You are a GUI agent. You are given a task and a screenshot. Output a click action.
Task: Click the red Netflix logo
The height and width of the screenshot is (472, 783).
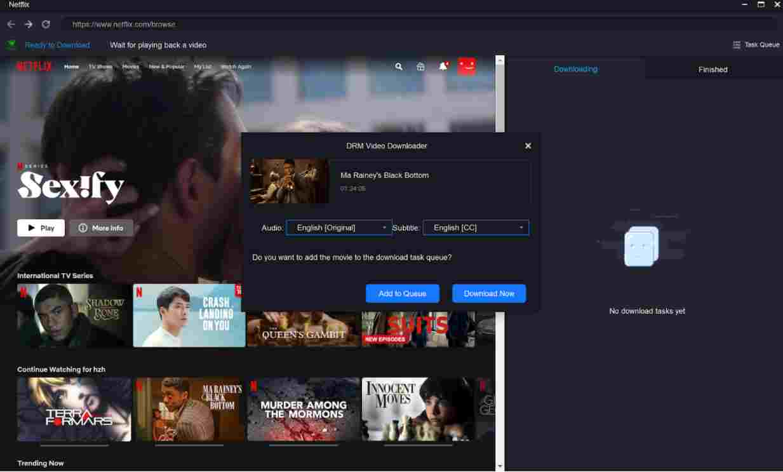click(x=34, y=66)
